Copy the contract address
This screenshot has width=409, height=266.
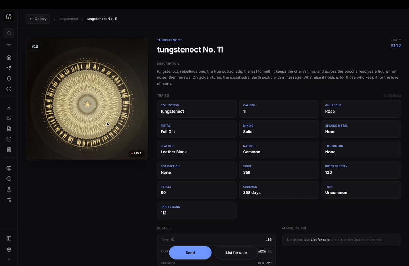point(270,251)
